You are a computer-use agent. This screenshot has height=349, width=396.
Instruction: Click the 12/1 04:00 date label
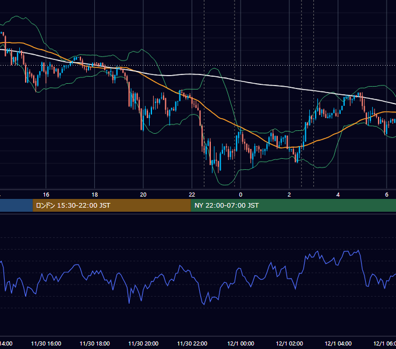tap(338, 343)
